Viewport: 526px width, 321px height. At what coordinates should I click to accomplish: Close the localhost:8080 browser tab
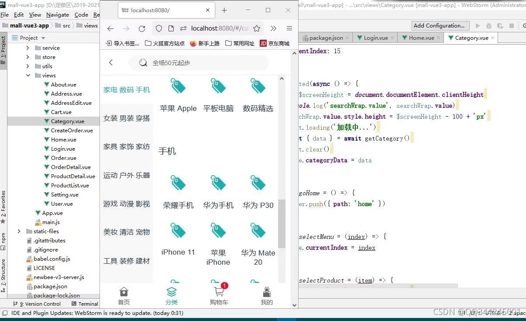(x=208, y=10)
